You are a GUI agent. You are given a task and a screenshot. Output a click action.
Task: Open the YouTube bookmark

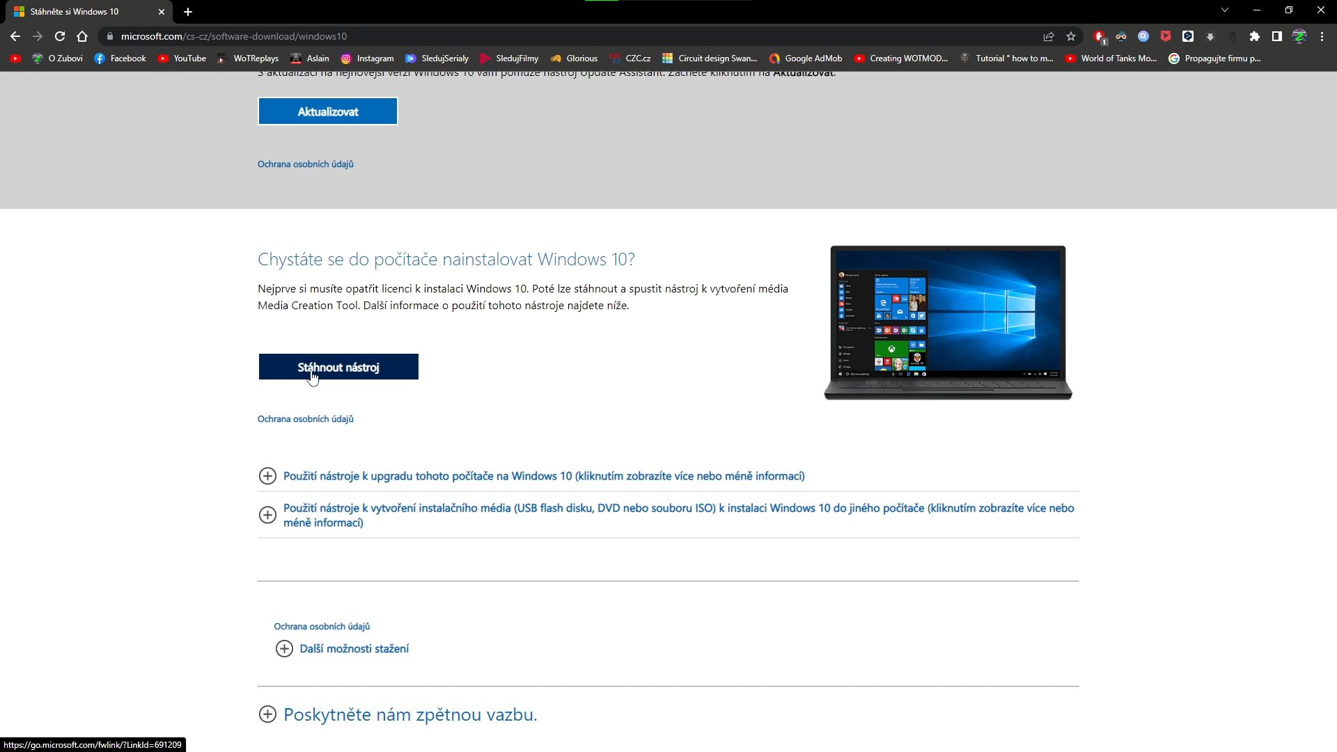point(182,58)
